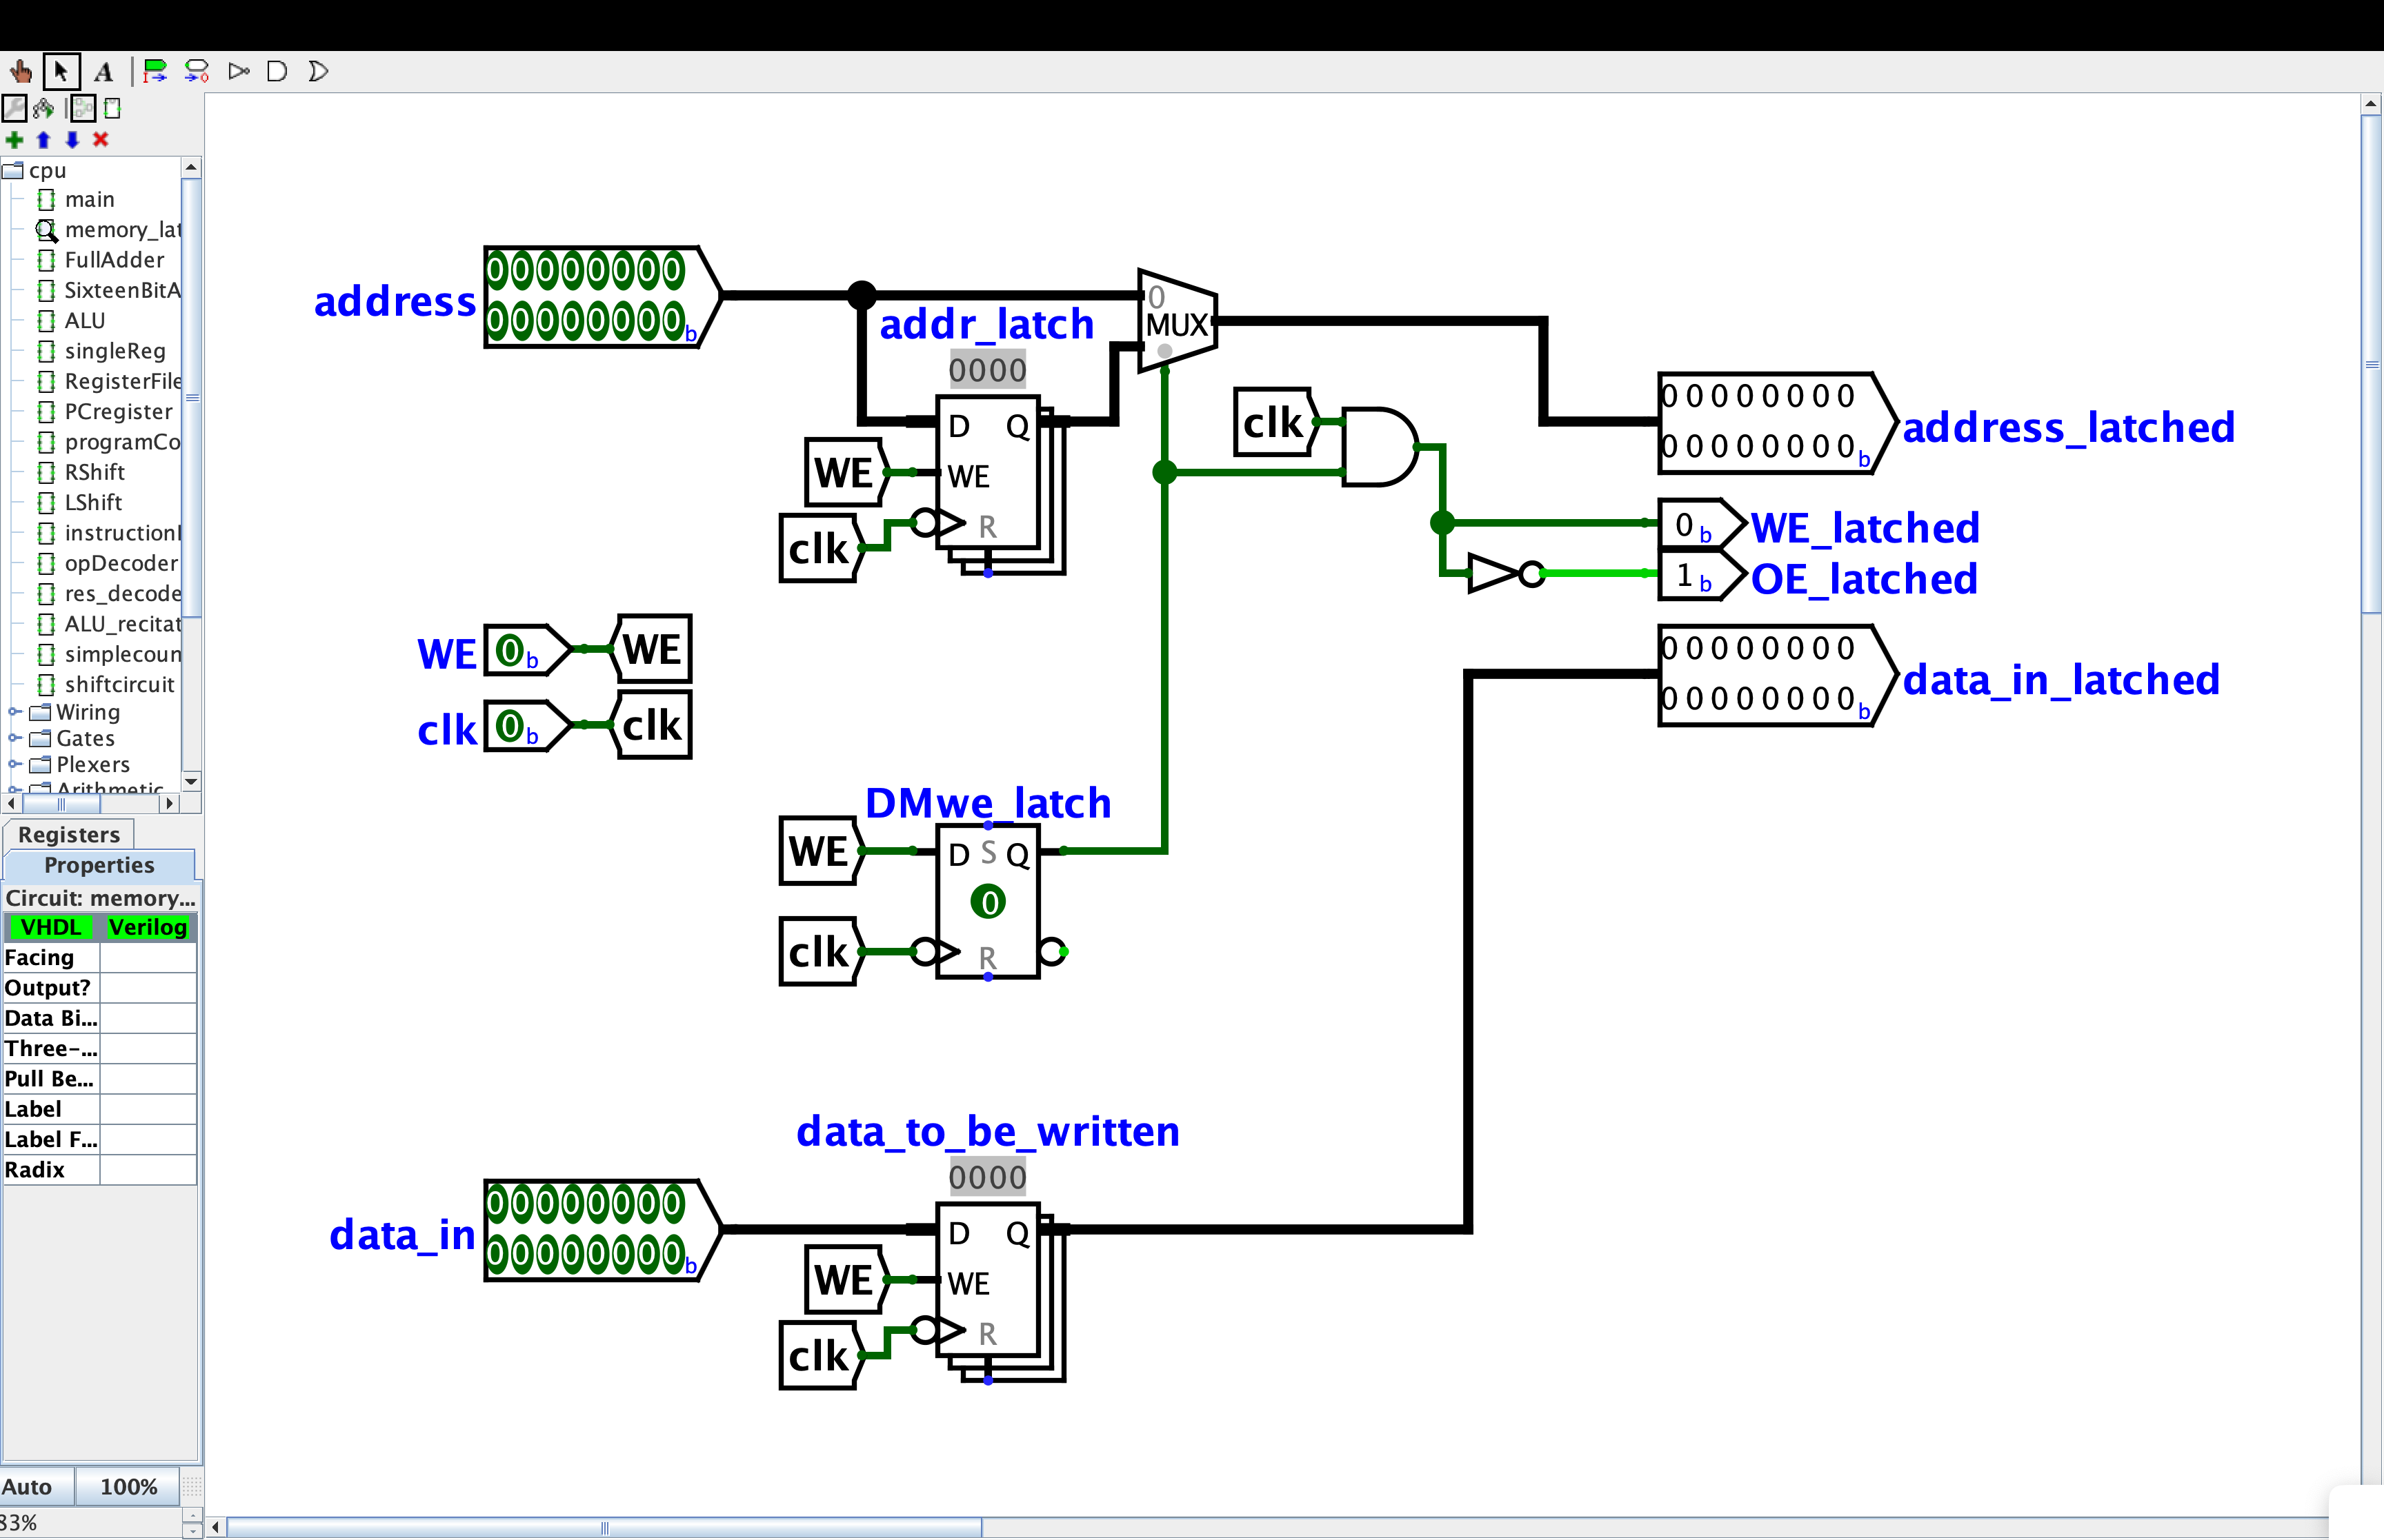Click the green plus add-circuit icon
This screenshot has width=2384, height=1540.
tap(14, 140)
